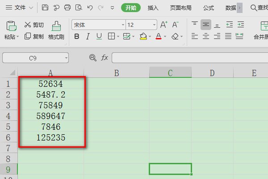Click the Redo arrow
This screenshot has height=179, width=268.
pyautogui.click(x=101, y=8)
